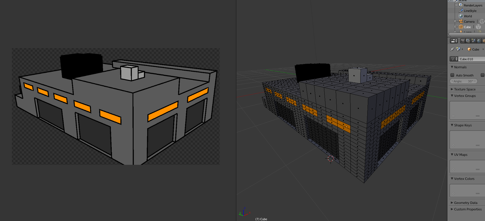Click the Camera data icon in outliner
Screen dimensions: 485x221
coord(482,21)
